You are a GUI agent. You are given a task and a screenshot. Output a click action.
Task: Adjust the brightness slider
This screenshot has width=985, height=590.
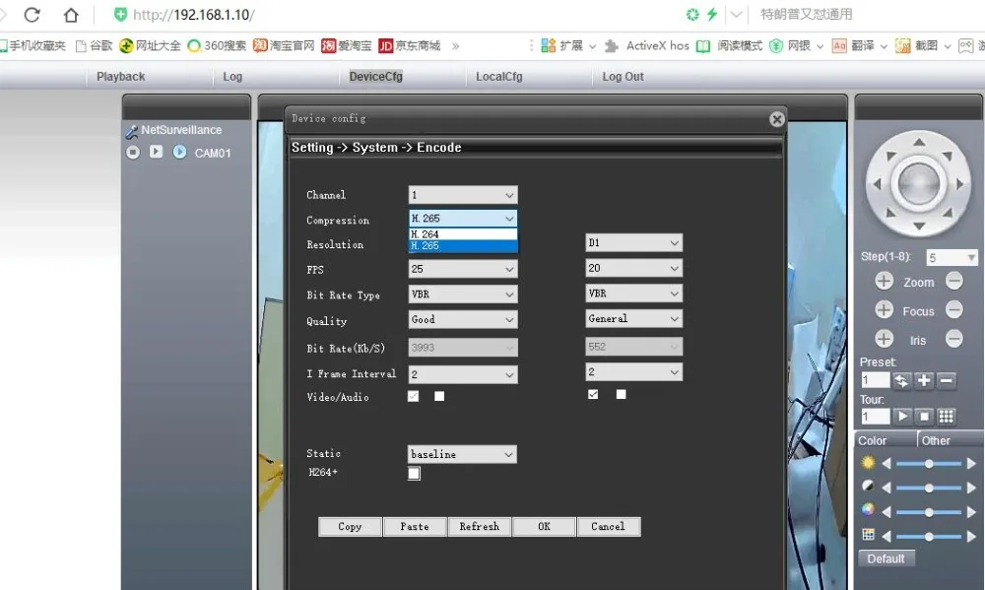pos(929,464)
